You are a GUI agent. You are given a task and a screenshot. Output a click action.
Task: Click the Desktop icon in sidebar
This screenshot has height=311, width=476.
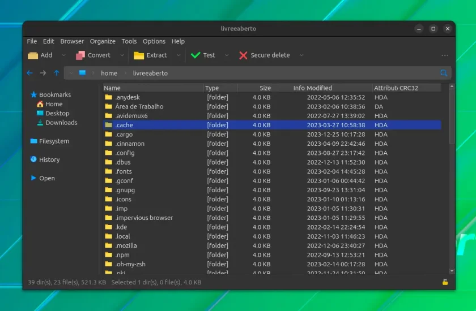tap(40, 113)
